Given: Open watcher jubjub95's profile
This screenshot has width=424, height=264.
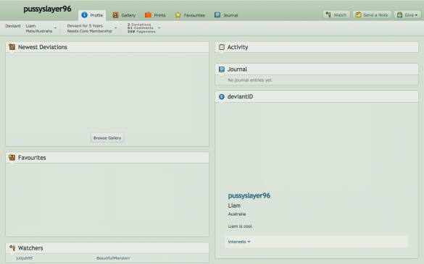Looking at the screenshot, I should (25, 258).
